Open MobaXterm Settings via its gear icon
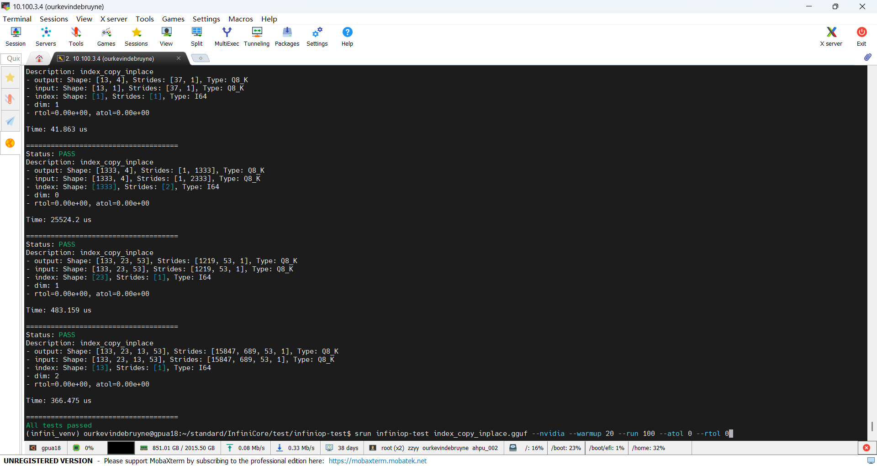Image resolution: width=877 pixels, height=466 pixels. 317,36
